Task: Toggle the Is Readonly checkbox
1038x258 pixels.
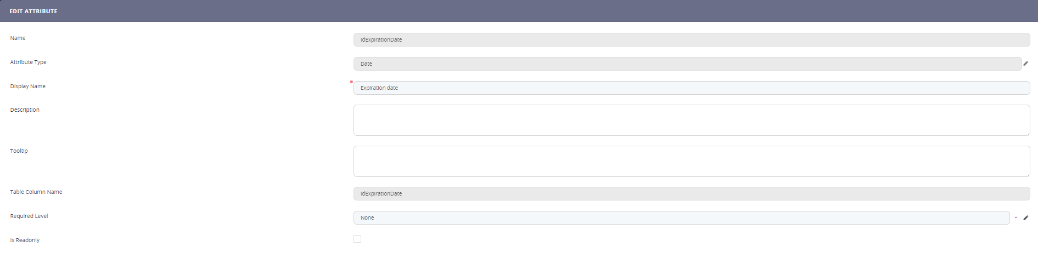Action: point(357,239)
